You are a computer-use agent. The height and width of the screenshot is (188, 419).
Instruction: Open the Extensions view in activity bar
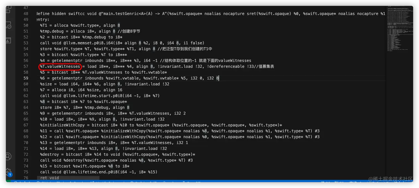[x=8, y=10]
